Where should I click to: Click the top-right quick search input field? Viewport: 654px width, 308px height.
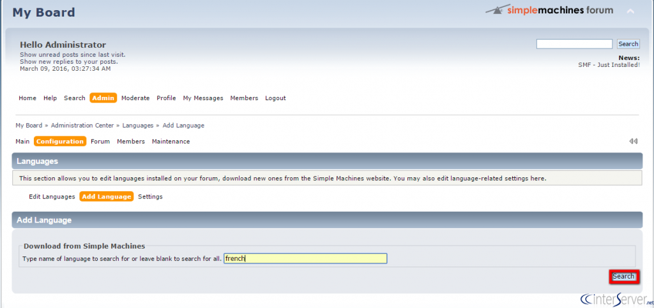click(574, 44)
